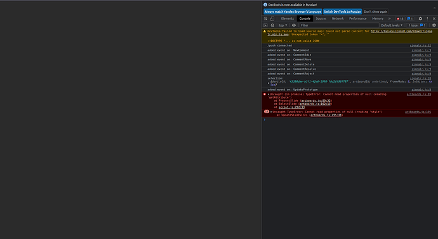Open PresentSlide stack trace link

(316, 100)
